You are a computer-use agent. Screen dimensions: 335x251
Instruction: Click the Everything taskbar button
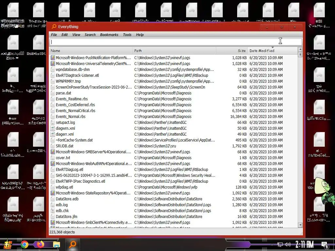(x=73, y=244)
